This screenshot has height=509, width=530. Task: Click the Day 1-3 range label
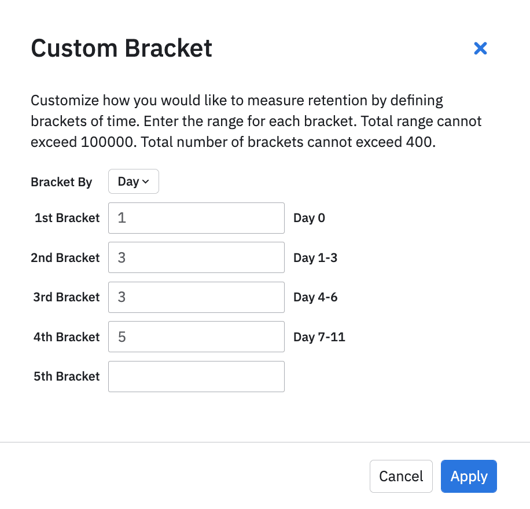click(x=315, y=257)
